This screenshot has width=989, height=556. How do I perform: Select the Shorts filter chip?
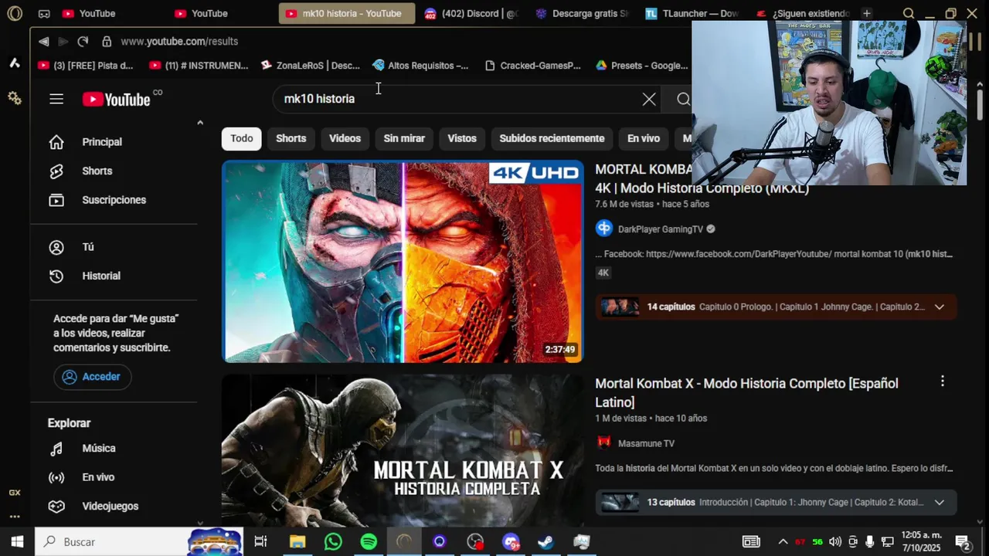[291, 138]
